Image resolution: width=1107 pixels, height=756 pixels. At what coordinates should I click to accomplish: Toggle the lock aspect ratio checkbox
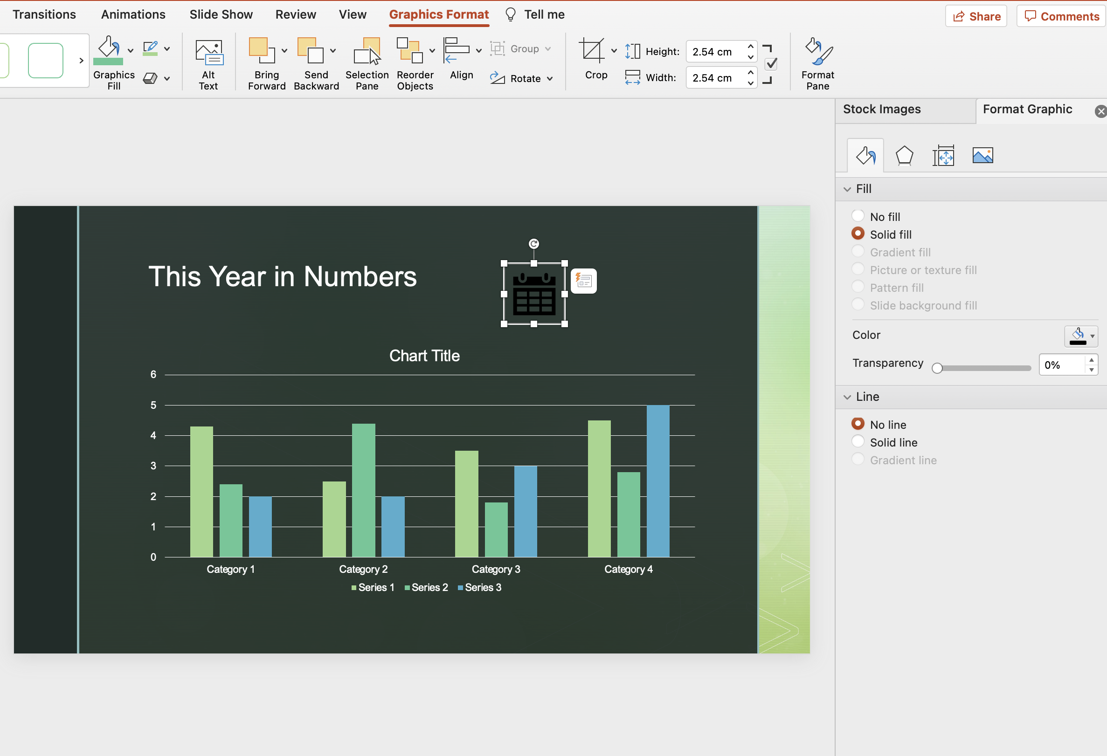click(x=771, y=64)
